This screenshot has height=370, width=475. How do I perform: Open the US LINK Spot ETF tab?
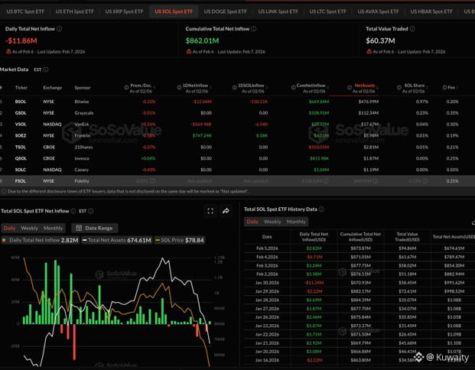pos(278,11)
